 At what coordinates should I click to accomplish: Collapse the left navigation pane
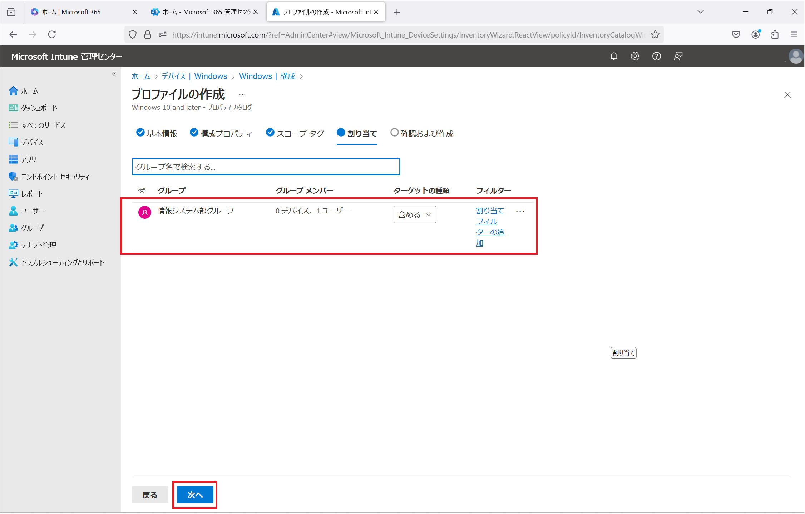coord(114,74)
